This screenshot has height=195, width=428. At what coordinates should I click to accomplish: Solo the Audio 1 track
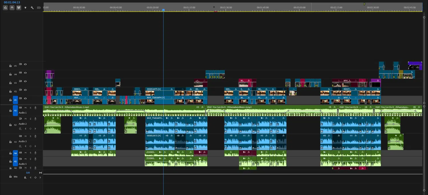click(x=30, y=108)
